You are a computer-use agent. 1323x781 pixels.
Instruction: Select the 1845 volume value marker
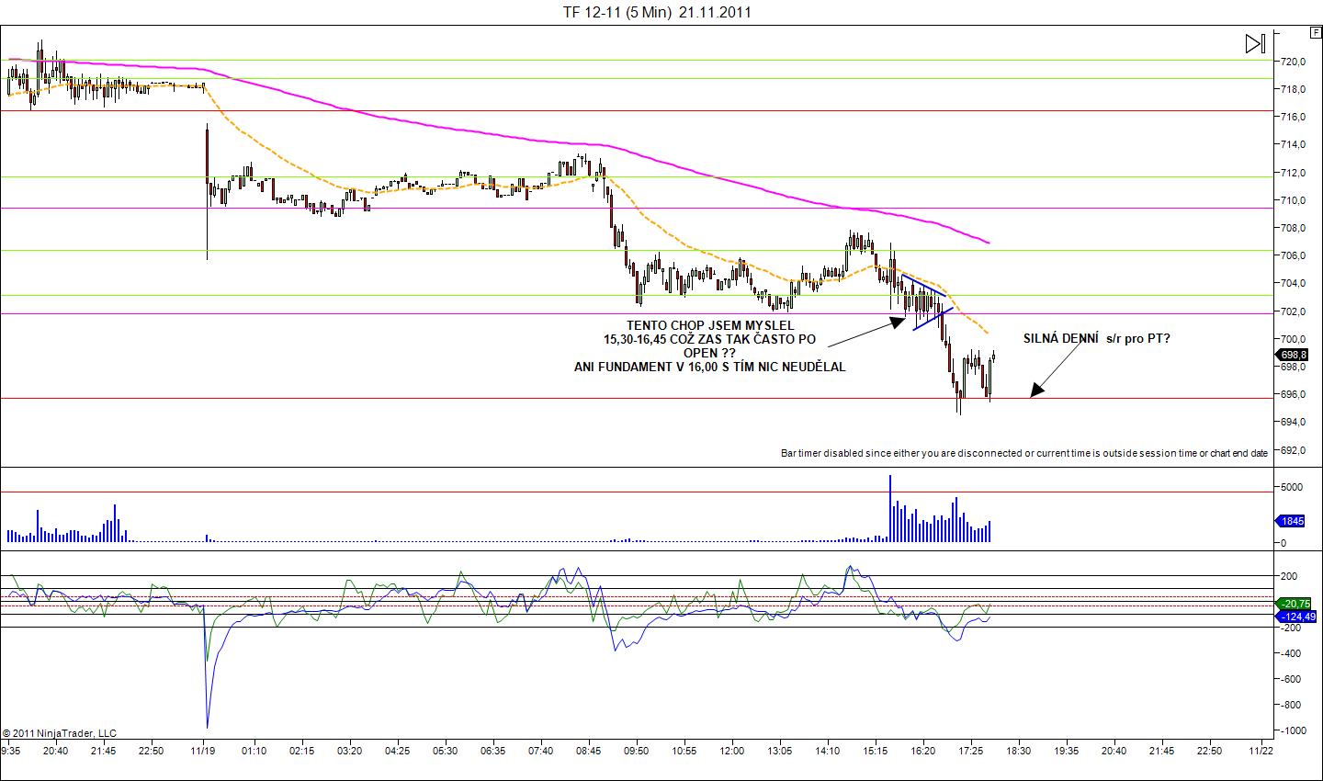(x=1292, y=521)
